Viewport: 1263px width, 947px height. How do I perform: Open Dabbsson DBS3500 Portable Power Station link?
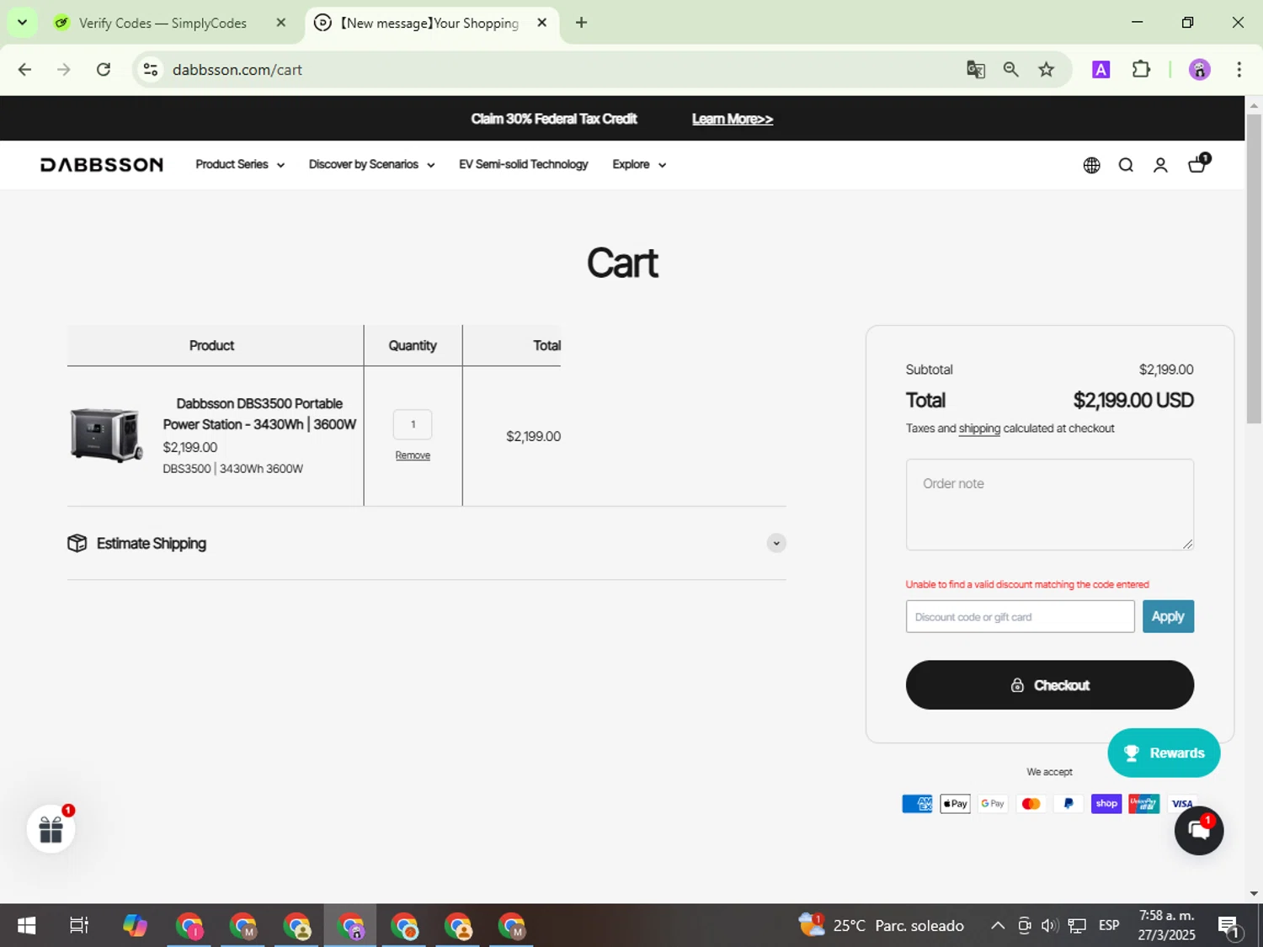click(x=259, y=414)
